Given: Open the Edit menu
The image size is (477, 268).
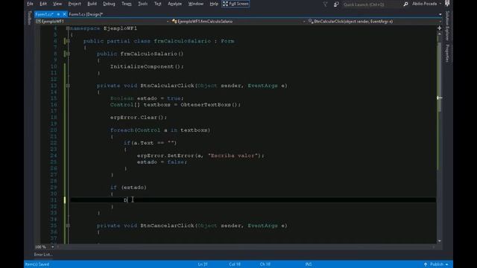Looking at the screenshot, I should pos(43,4).
